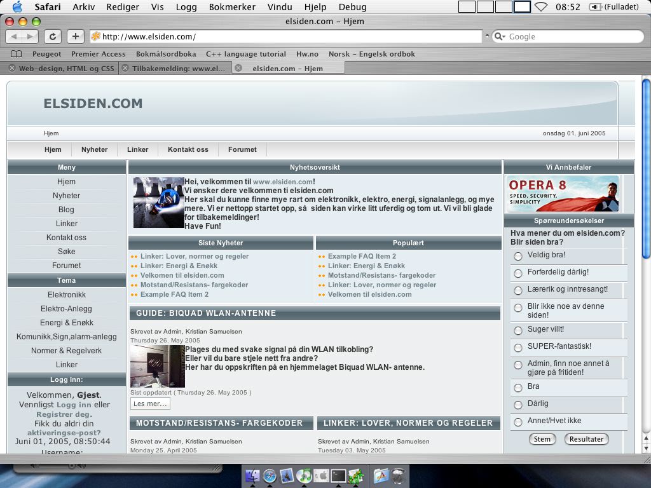Click the Opera 8 banner ad
Viewport: 651px width, 488px height.
562,193
